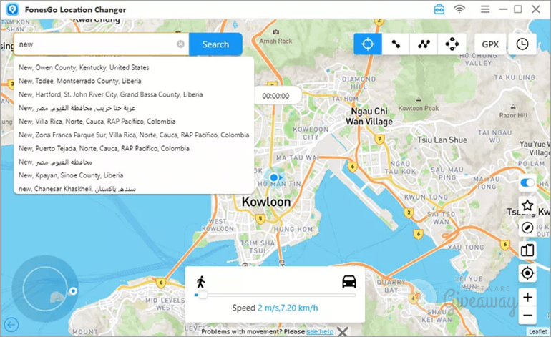Choose 'New, Kpayan, Sinoe County, Liberia'

(71, 175)
